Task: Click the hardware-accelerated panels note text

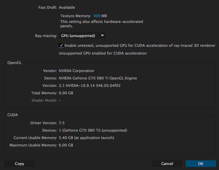Action: click(x=101, y=24)
